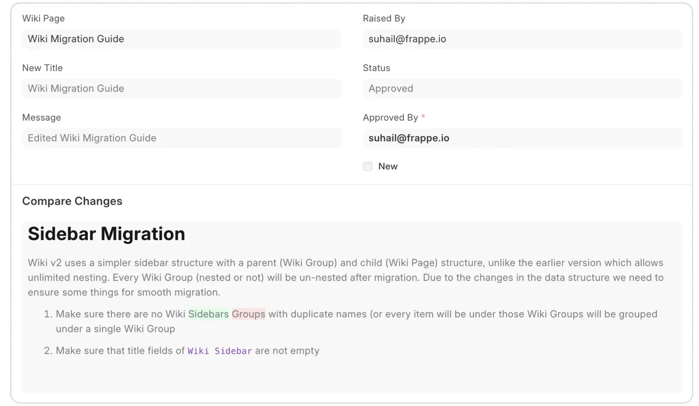Click the Wiki Page label
This screenshot has width=699, height=406.
(x=43, y=18)
